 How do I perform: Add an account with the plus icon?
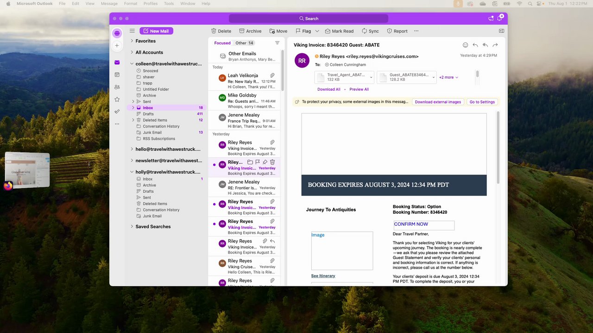pos(117,46)
